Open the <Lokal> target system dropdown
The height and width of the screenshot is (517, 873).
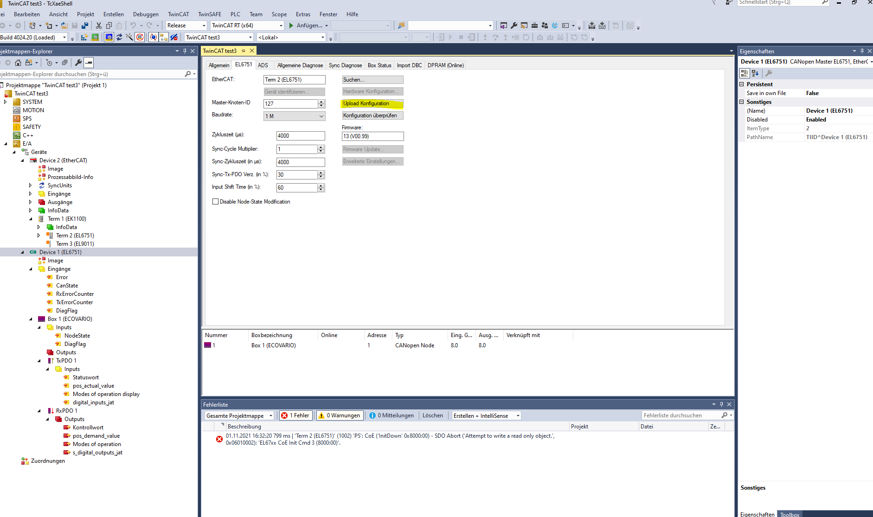(x=291, y=37)
